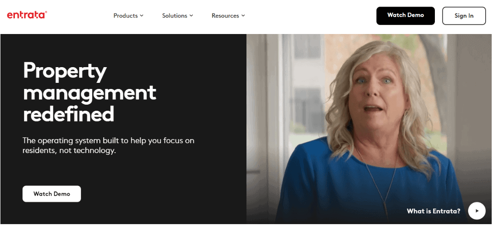Click the word "management" in the headline
This screenshot has height=225, width=493.
90,92
